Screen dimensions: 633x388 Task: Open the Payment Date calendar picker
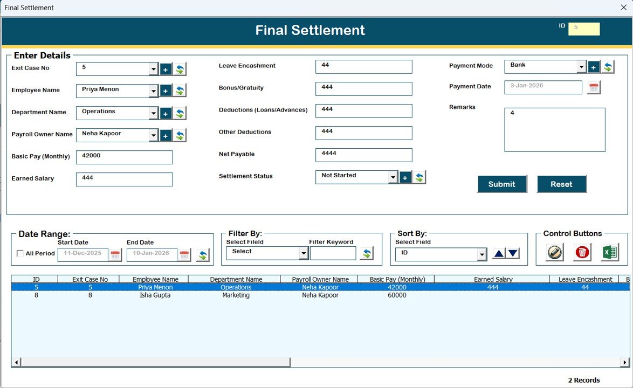(594, 87)
